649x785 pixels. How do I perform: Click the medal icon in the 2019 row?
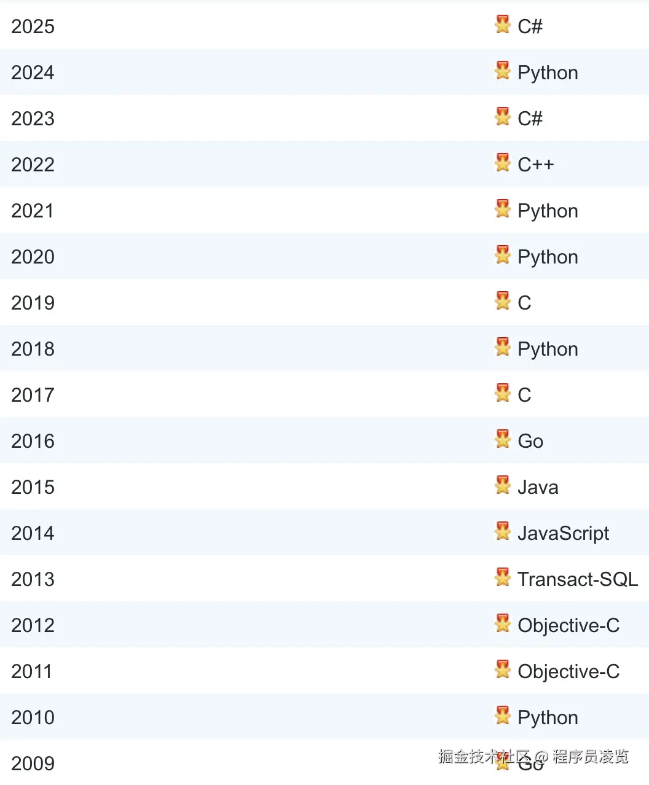coord(503,301)
